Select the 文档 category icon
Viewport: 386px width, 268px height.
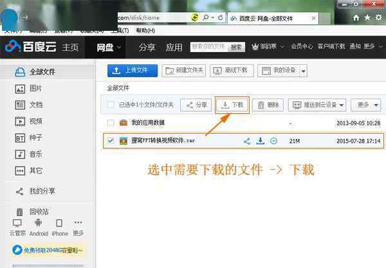[20, 105]
